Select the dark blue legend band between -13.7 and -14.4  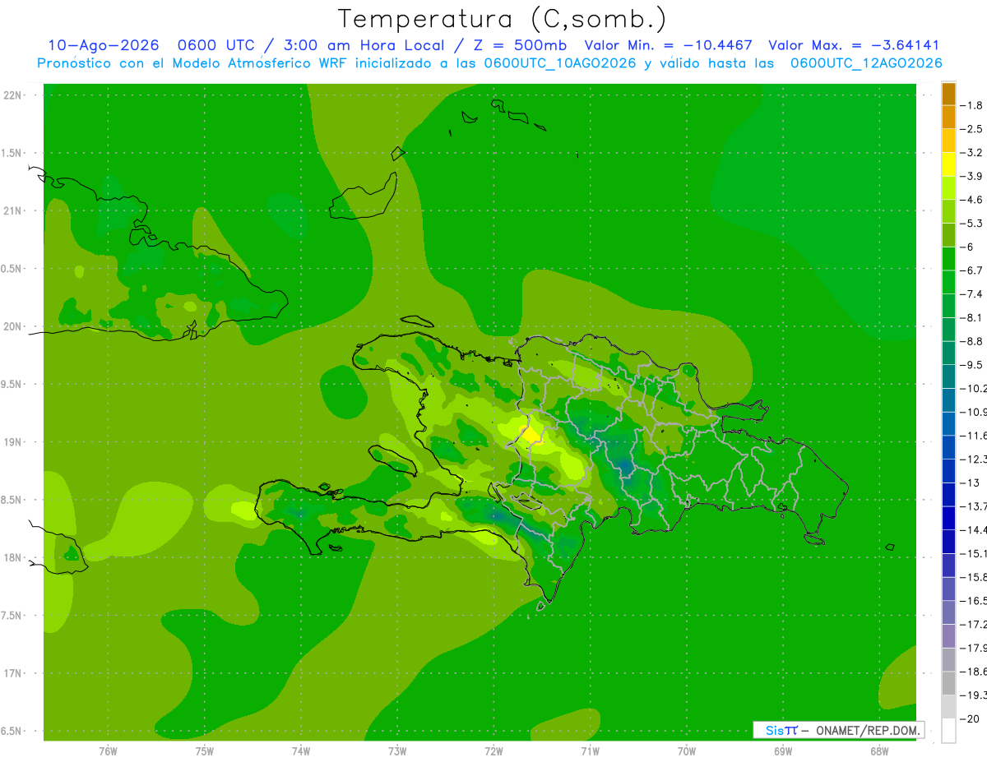tap(948, 518)
